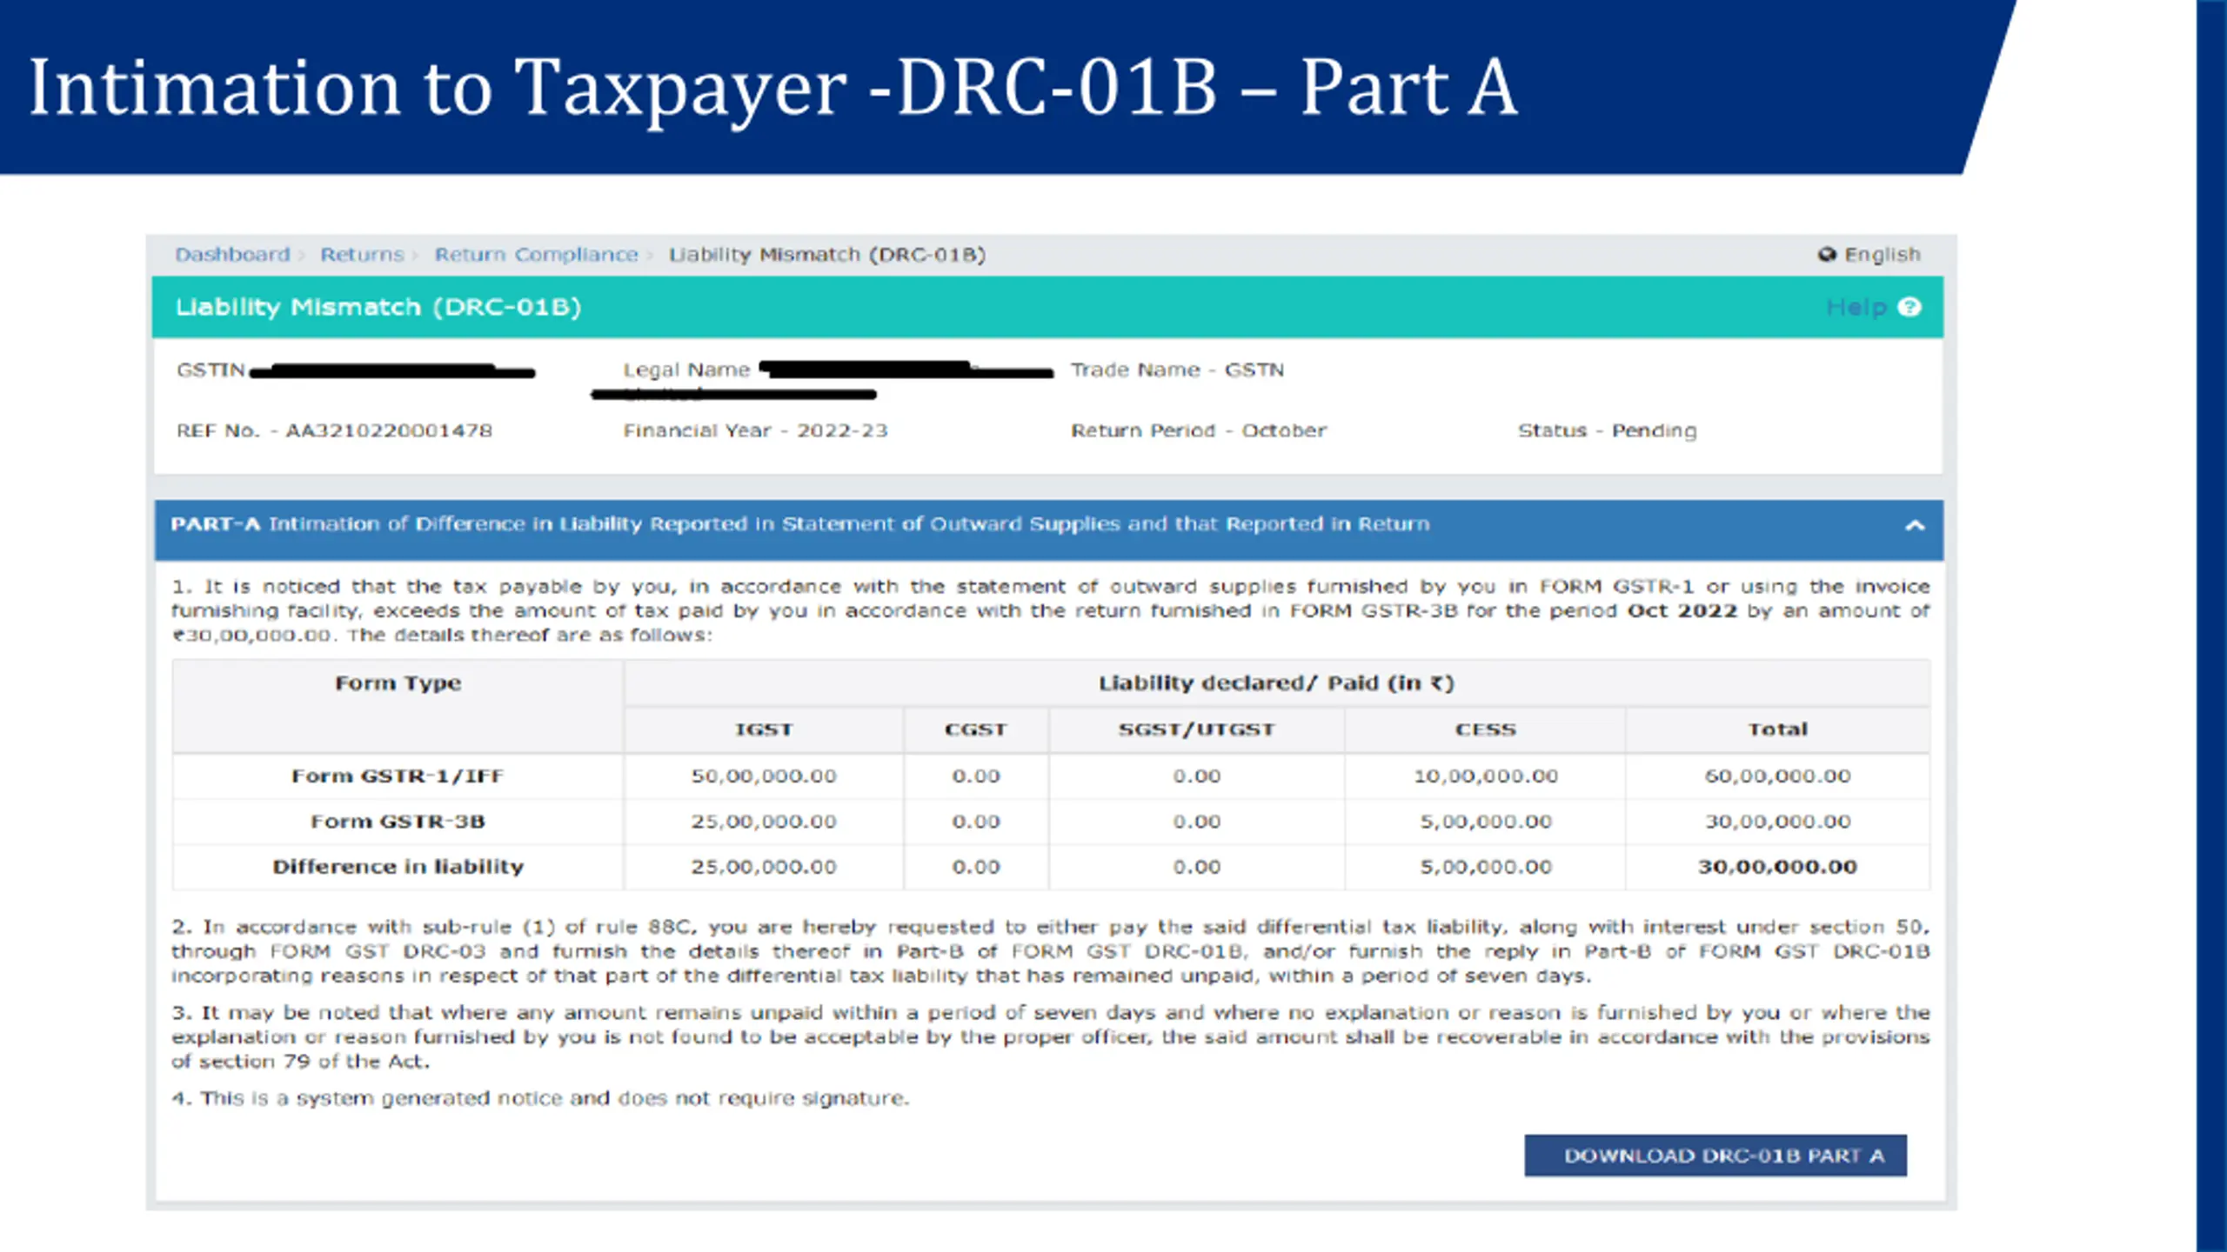Click the Form GSTR-3B row label
The height and width of the screenshot is (1252, 2227).
point(398,822)
